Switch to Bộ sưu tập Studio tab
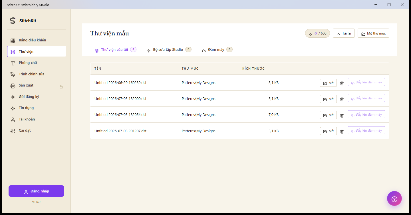Screen dimensions: 411x215 coord(169,50)
